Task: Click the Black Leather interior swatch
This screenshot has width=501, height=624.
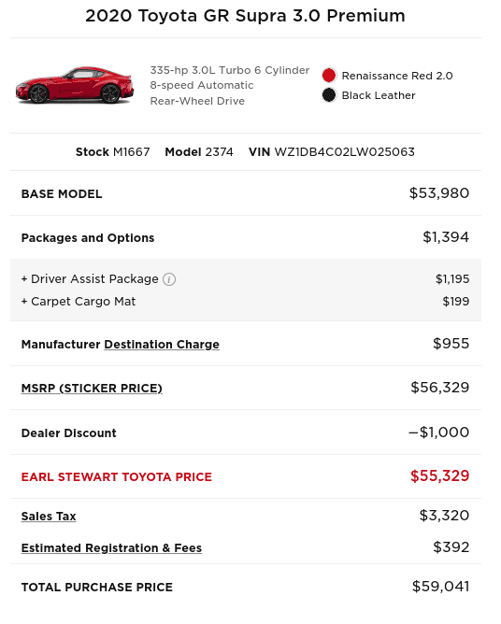Action: pyautogui.click(x=329, y=95)
